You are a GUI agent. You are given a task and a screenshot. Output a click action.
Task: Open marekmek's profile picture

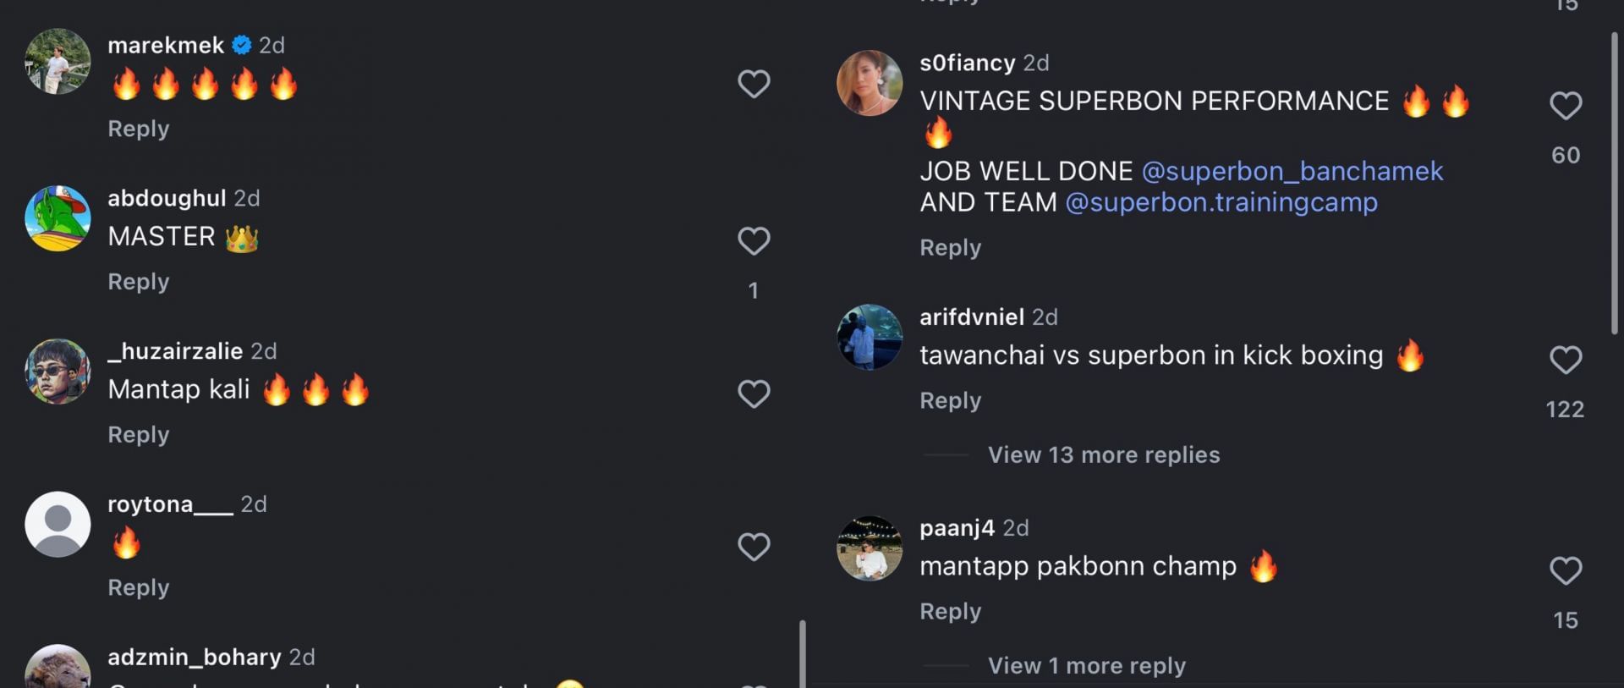click(x=58, y=62)
